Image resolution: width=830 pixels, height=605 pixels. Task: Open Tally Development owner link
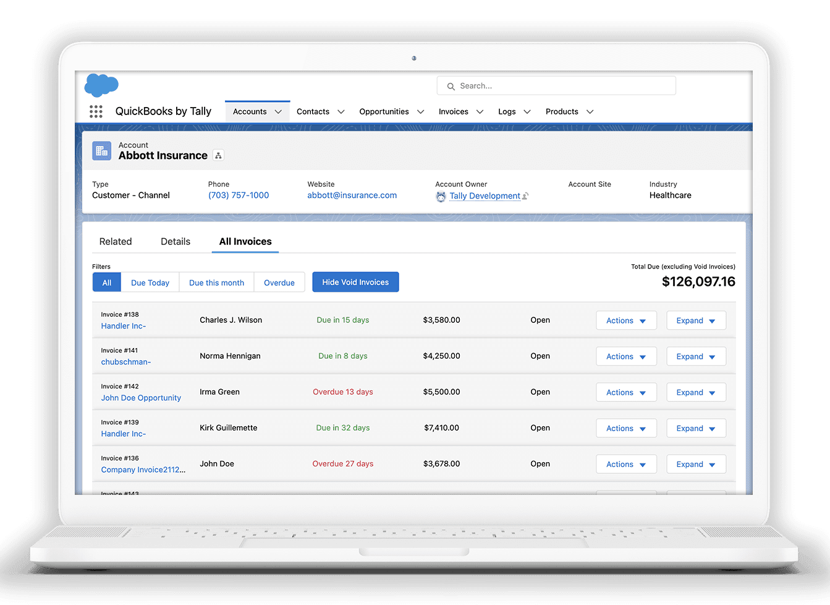click(x=485, y=196)
